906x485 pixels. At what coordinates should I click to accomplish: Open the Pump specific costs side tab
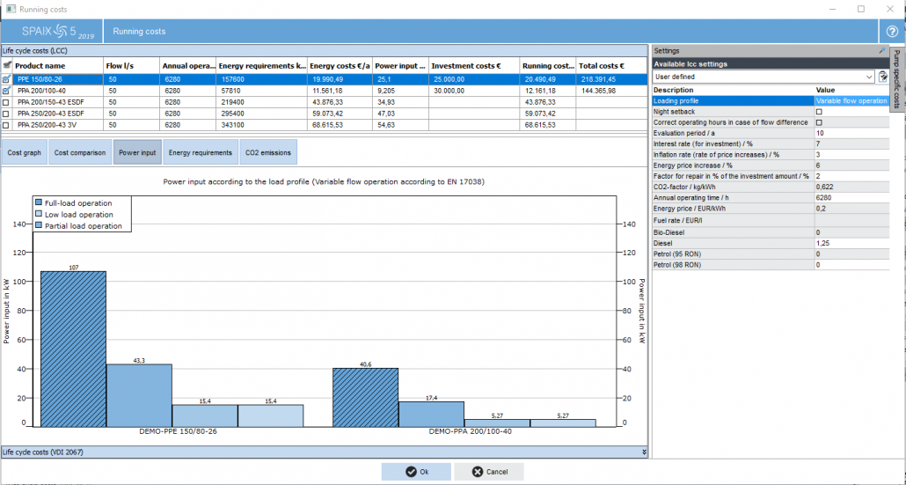pyautogui.click(x=896, y=79)
